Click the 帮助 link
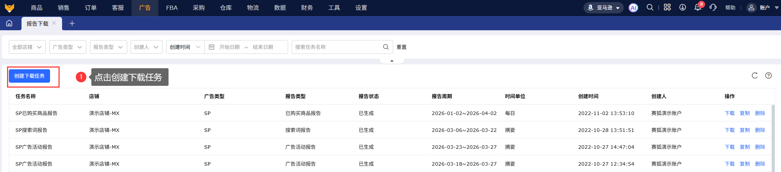The height and width of the screenshot is (172, 781). (x=730, y=8)
